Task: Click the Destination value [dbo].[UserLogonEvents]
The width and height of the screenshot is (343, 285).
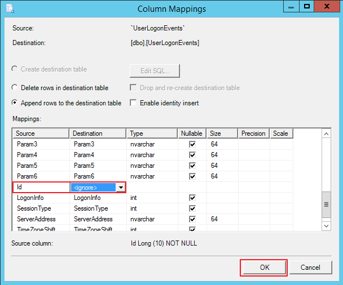Action: coord(165,43)
